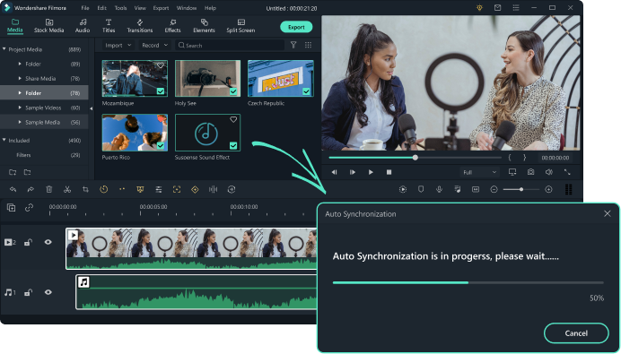Screen dimensions: 621x354
Task: Stop the preview playback
Action: pos(389,172)
